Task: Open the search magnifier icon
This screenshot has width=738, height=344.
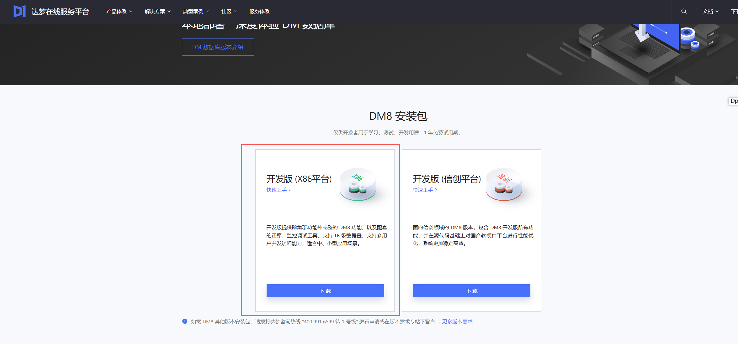Action: 684,11
